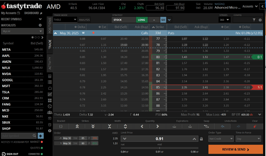Open the Strikes count dropdown

224,20
